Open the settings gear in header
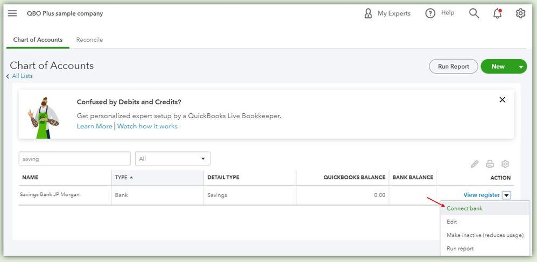The image size is (537, 262). [520, 13]
